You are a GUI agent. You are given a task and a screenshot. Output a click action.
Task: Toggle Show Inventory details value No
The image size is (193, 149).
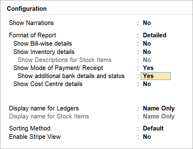click(x=147, y=52)
